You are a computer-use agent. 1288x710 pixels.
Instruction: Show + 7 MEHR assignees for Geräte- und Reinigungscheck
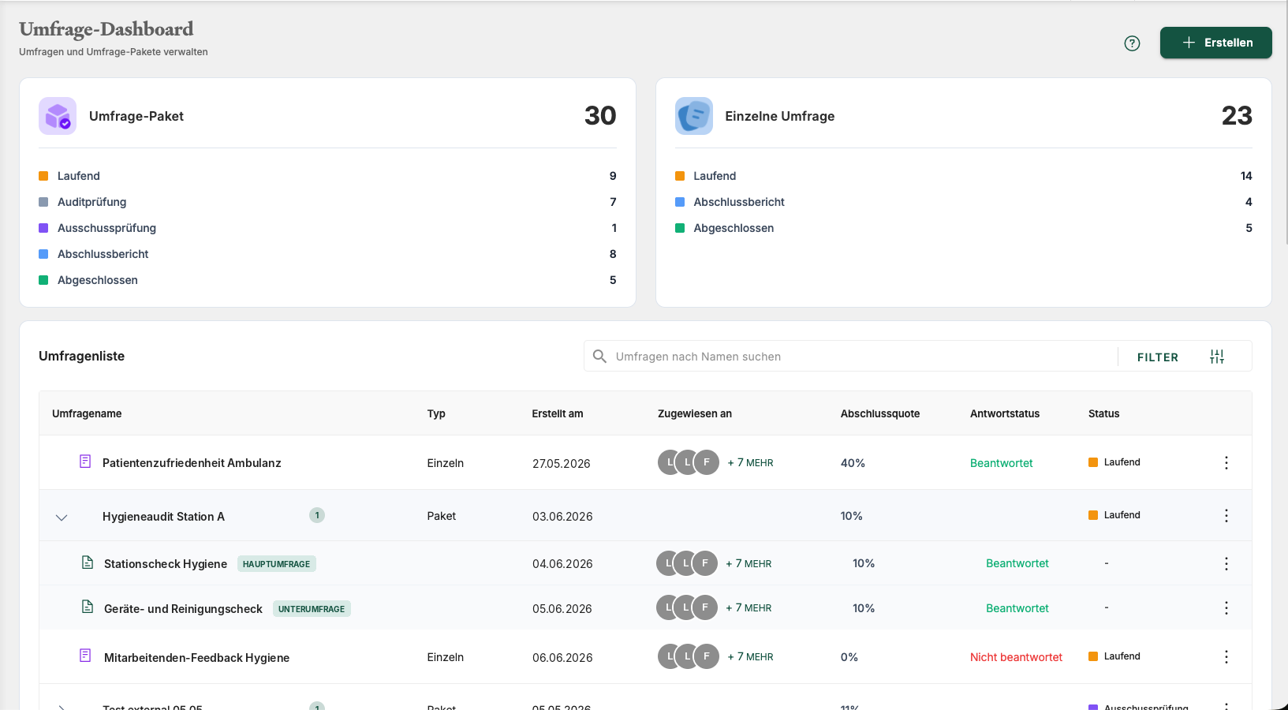pos(749,608)
